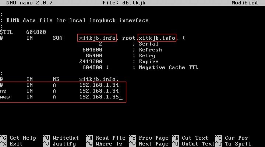Image resolution: width=265 pixels, height=147 pixels.
Task: Click xitkjb.info right after SOA
Action: tap(97, 38)
